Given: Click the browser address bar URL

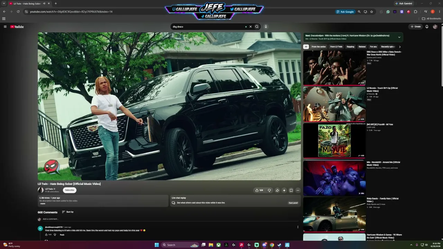Looking at the screenshot, I should click(x=71, y=12).
